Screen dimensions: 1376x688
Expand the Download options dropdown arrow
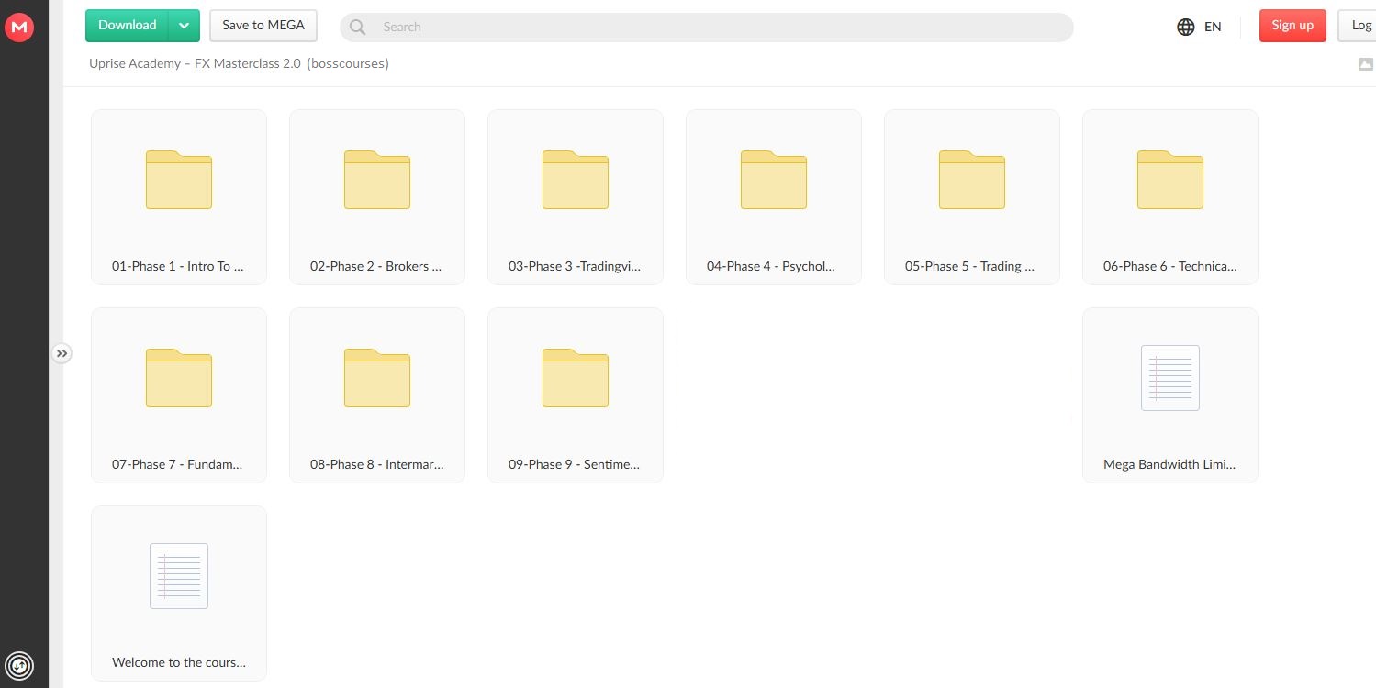(185, 26)
